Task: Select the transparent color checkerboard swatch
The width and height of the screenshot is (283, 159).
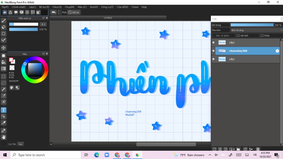Action: tap(12, 68)
